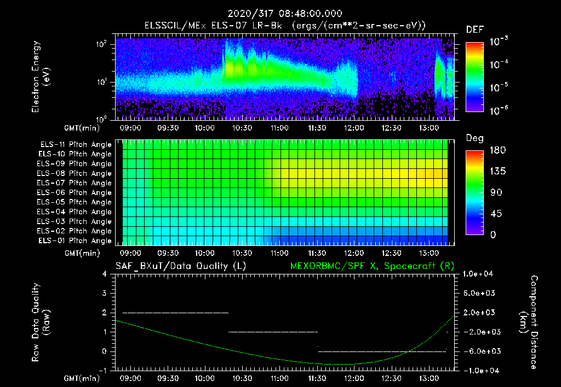This screenshot has height=387, width=561.
Task: Click the ELS-05 Pitch Angle row label
Action: pos(74,202)
